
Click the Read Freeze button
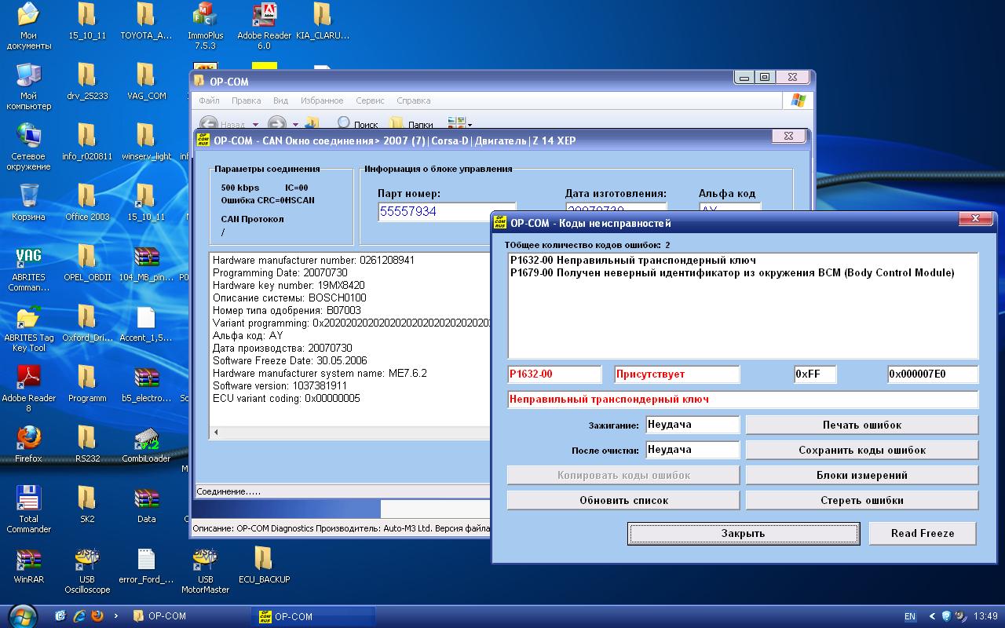[x=923, y=533]
